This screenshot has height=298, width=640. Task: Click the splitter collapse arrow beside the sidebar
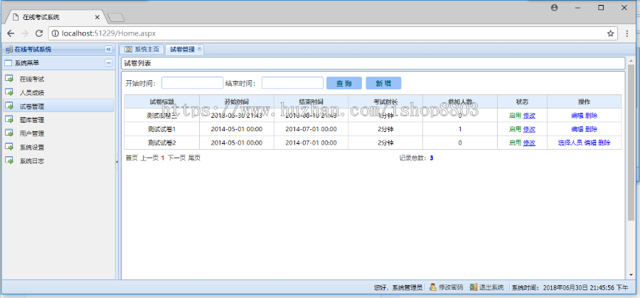pos(117,162)
